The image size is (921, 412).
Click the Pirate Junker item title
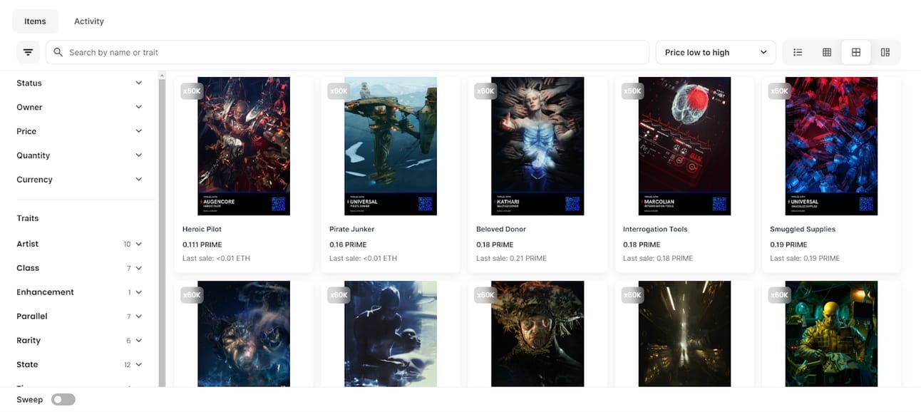(351, 230)
